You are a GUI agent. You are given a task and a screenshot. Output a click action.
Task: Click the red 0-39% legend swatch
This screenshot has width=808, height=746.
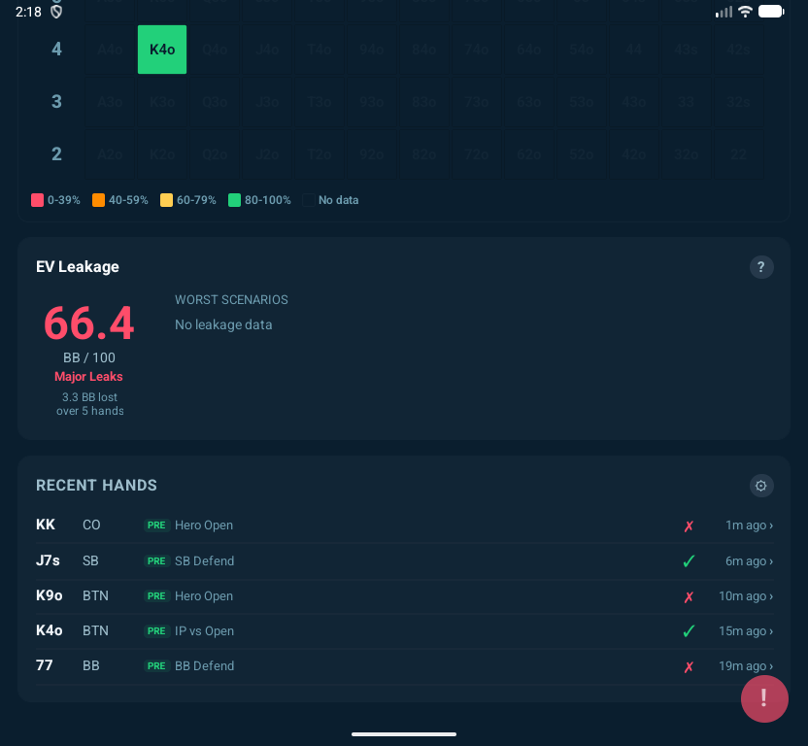[38, 200]
